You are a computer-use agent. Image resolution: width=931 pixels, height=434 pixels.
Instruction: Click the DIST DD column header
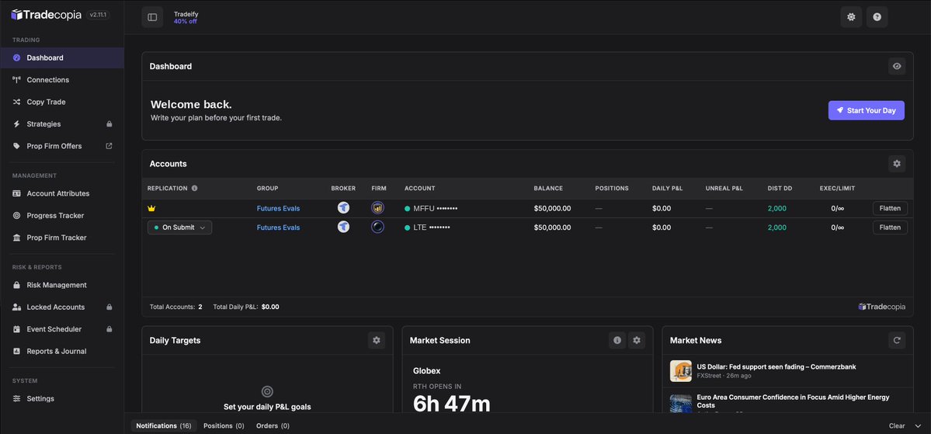click(780, 188)
